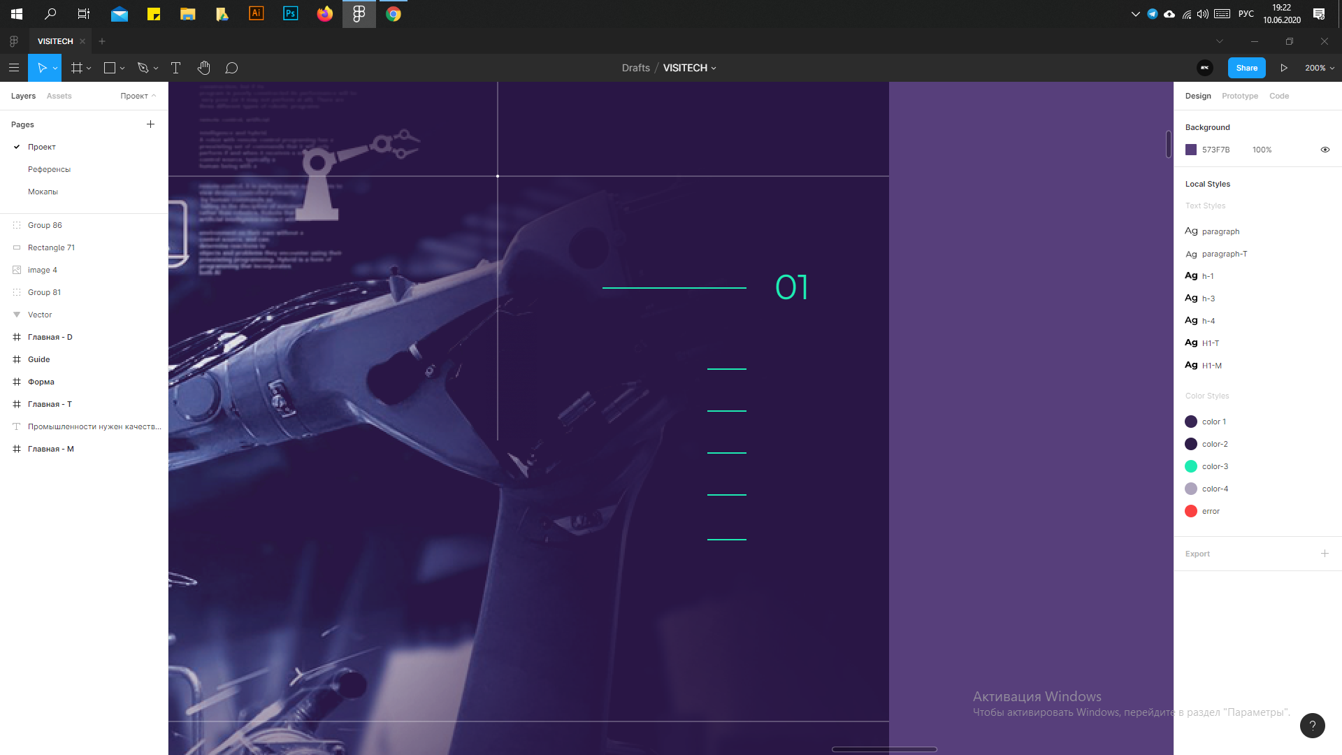Viewport: 1342px width, 755px height.
Task: Click the background opacity 100% field
Action: pos(1262,150)
